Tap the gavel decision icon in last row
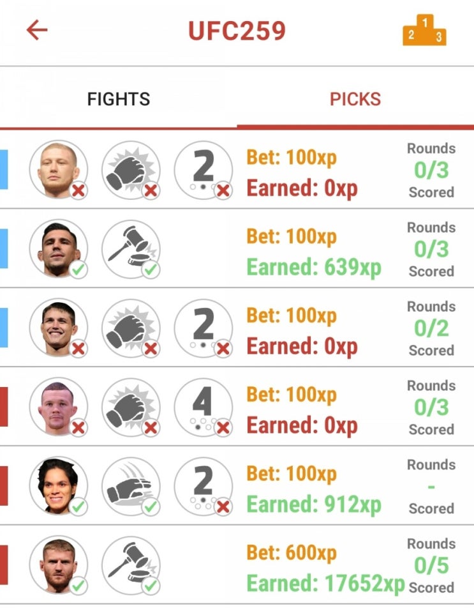 (131, 565)
